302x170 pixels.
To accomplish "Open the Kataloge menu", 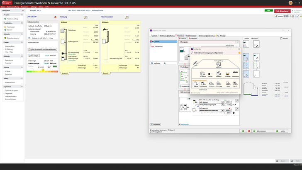I will [x=34, y=7].
